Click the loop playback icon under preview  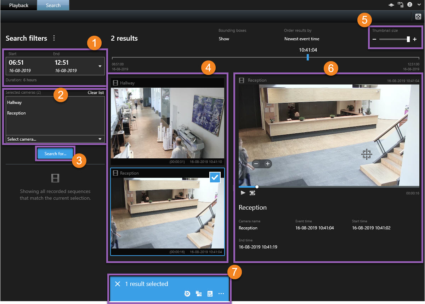[252, 193]
